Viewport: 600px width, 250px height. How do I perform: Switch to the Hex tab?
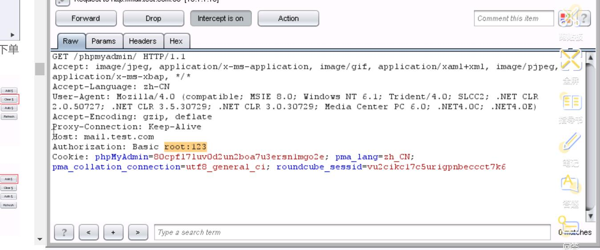click(x=176, y=41)
